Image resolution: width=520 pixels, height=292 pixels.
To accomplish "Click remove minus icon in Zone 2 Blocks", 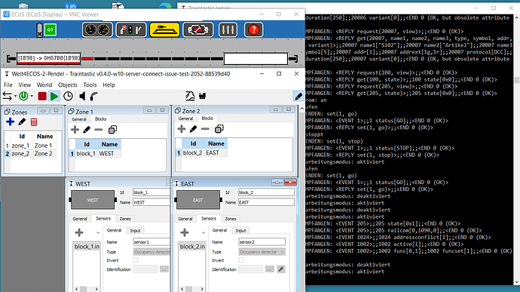I will (205, 129).
